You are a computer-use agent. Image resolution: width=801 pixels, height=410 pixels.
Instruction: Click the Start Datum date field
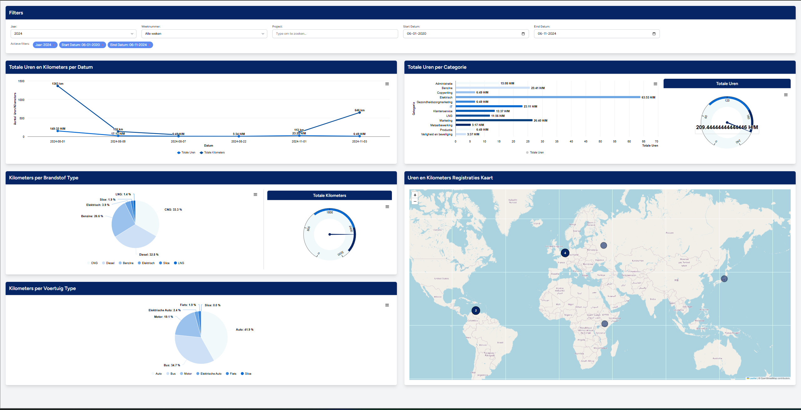466,34
